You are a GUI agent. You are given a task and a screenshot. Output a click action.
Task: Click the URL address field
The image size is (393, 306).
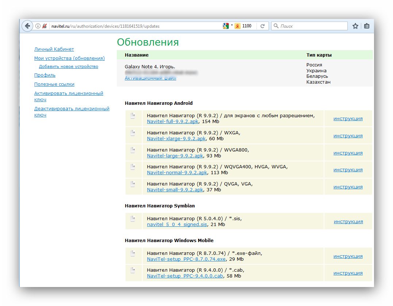click(x=135, y=26)
